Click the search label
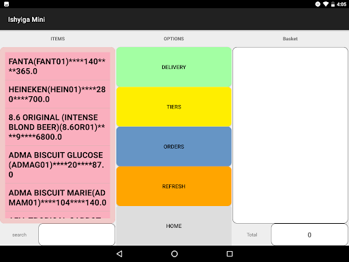 (x=19, y=235)
